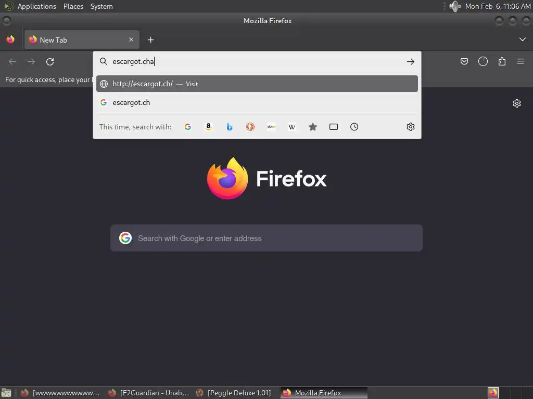Close the New Tab tab
Screen dimensions: 533x399
(131, 39)
